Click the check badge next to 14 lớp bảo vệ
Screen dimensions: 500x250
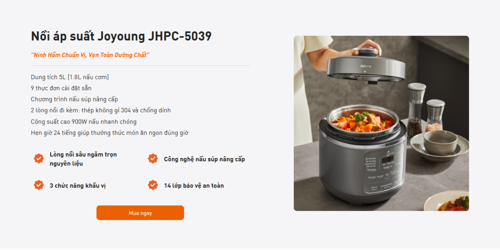(x=153, y=185)
